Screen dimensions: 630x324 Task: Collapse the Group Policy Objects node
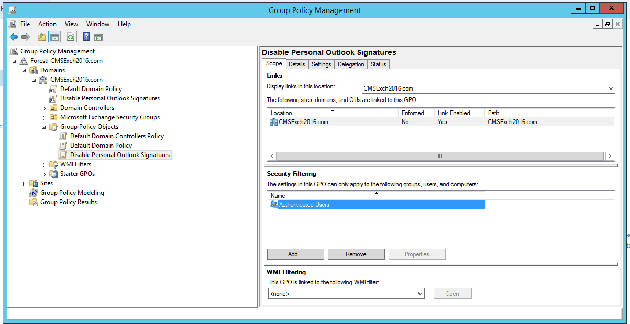coord(45,127)
